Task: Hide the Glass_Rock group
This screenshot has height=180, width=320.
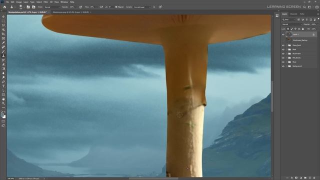Action: (283, 45)
